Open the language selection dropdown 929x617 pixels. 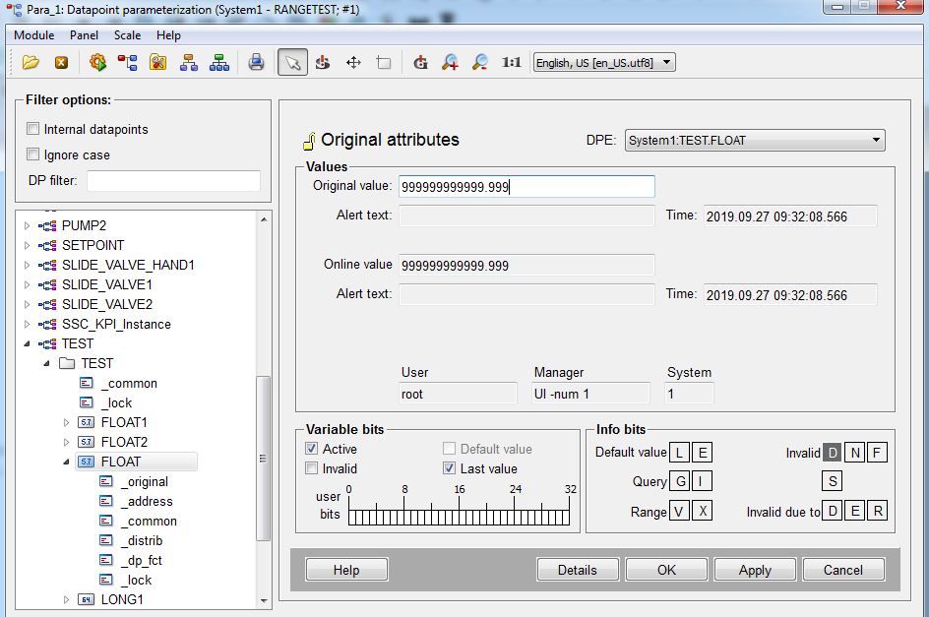tap(604, 62)
